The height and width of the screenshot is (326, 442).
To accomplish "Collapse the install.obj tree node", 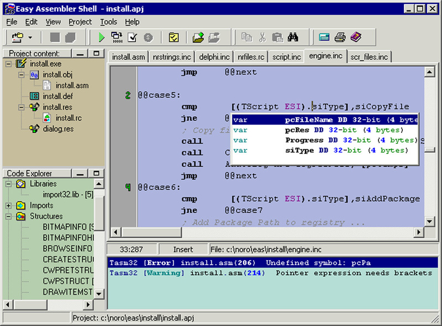I will pyautogui.click(x=21, y=75).
